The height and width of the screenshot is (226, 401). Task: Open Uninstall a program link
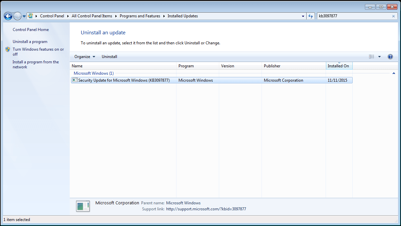[30, 42]
